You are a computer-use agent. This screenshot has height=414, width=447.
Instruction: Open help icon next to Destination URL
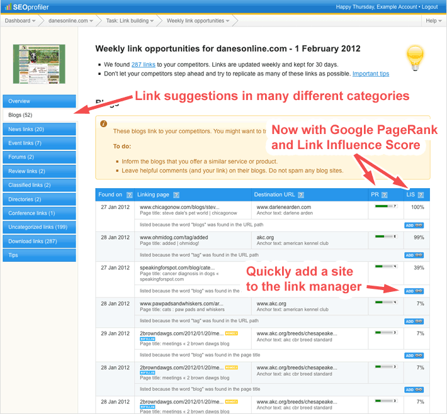pyautogui.click(x=301, y=195)
